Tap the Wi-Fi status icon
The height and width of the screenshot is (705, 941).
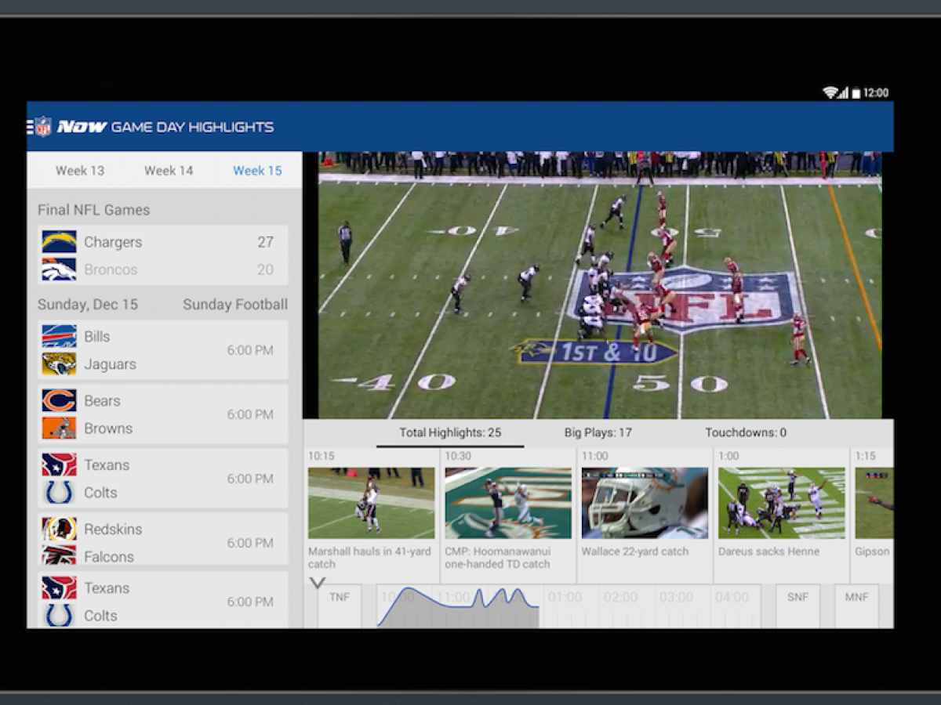click(x=830, y=92)
